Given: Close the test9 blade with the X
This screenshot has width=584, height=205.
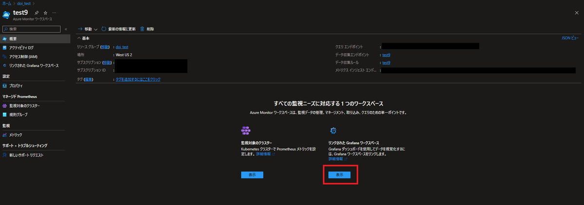Looking at the screenshot, I should pyautogui.click(x=577, y=14).
